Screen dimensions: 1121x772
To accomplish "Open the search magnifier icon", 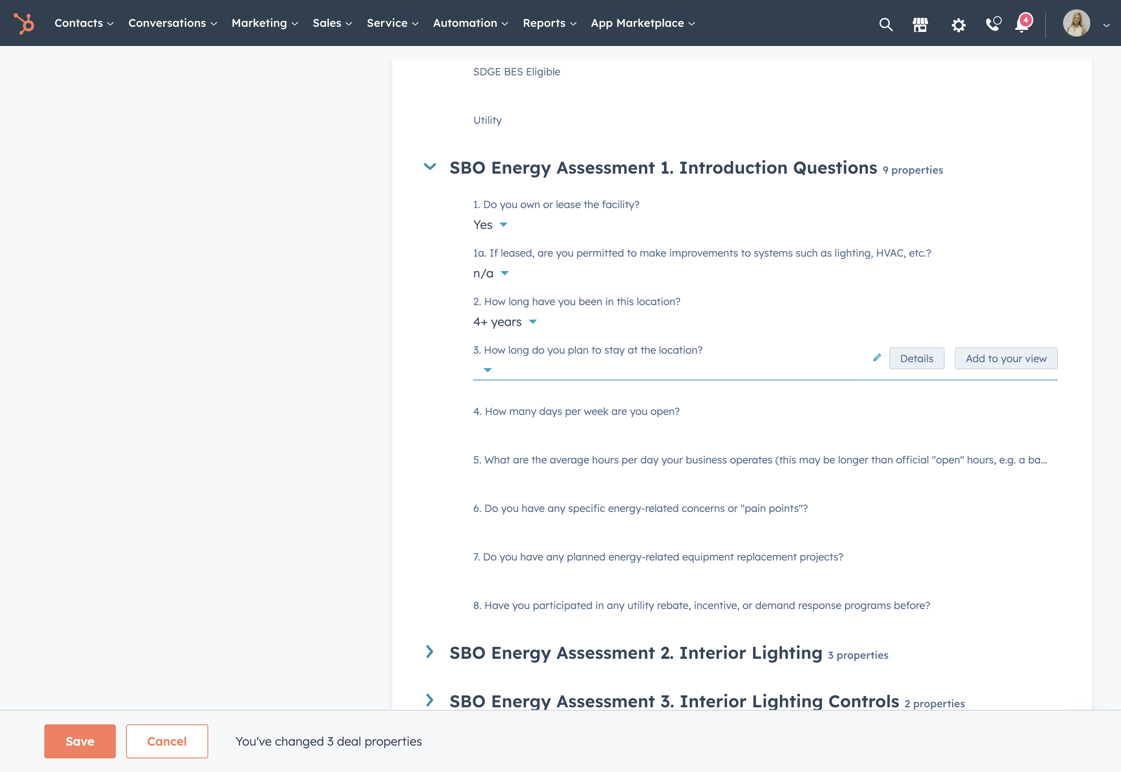I will [x=886, y=24].
